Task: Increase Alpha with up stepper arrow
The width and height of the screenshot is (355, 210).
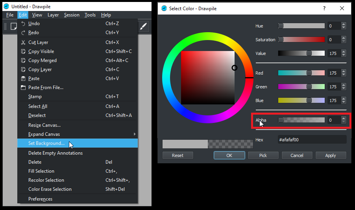Action: [x=344, y=118]
